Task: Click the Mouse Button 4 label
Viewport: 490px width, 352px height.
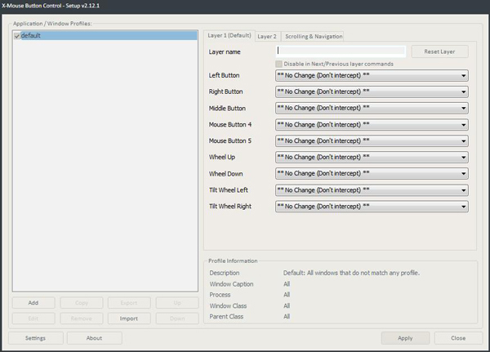Action: tap(230, 124)
